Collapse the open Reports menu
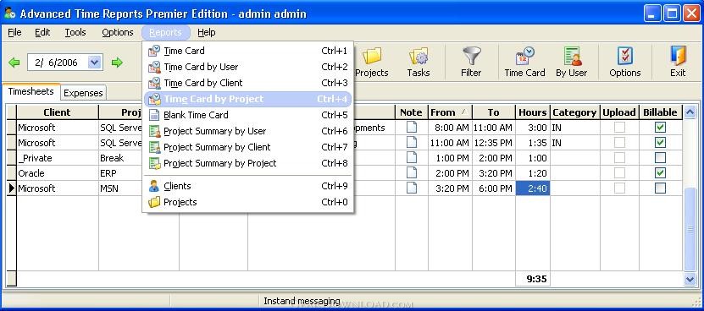The width and height of the screenshot is (704, 311). click(x=166, y=32)
